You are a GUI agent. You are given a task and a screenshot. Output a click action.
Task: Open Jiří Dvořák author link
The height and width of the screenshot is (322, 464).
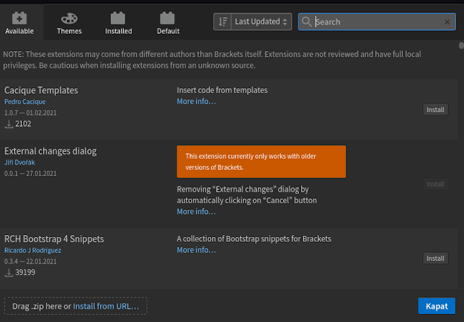[x=19, y=163]
